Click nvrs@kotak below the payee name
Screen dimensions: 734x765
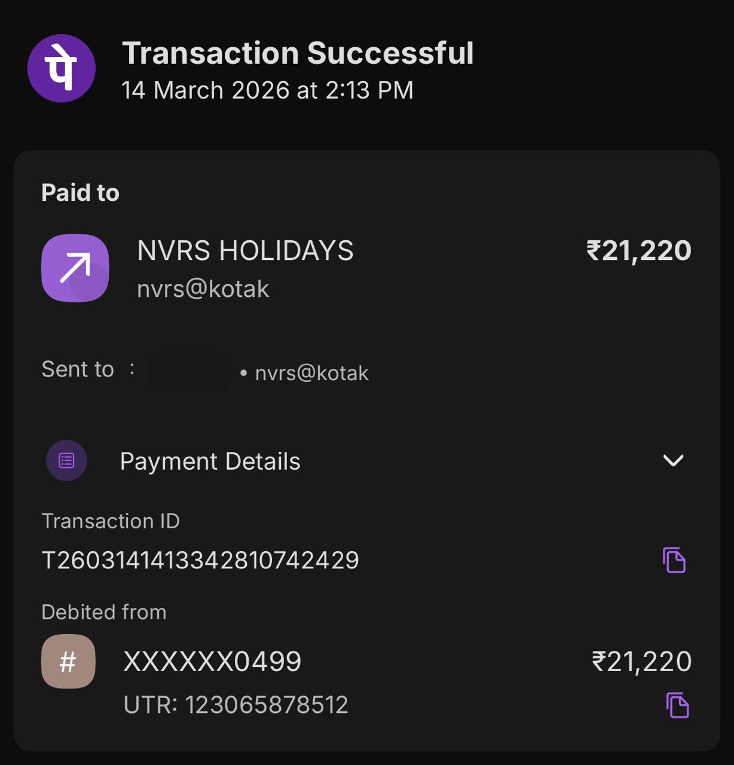click(x=203, y=289)
